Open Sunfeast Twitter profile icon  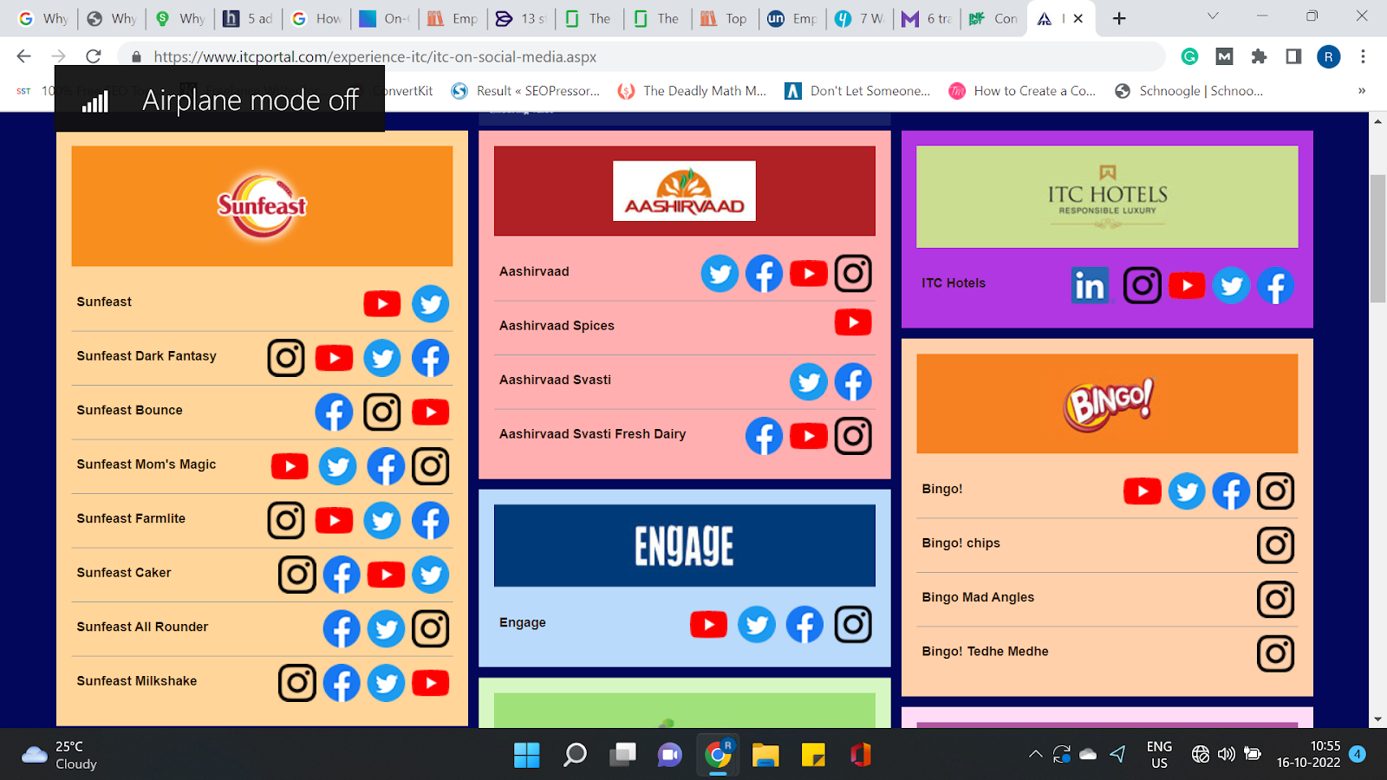point(430,303)
